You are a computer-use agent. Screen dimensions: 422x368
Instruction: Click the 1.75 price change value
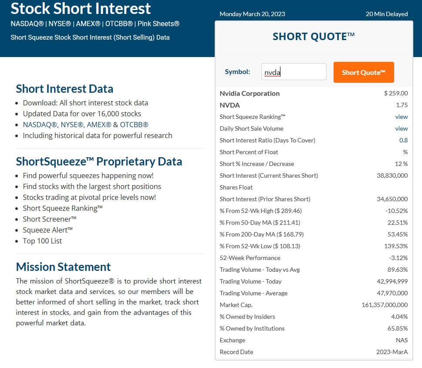point(402,105)
